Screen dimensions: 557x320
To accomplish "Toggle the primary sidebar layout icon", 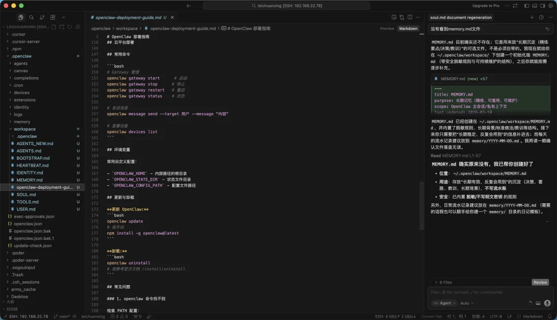I will click(527, 6).
